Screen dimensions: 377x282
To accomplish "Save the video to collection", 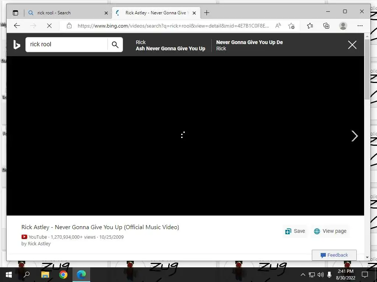I will [x=295, y=231].
